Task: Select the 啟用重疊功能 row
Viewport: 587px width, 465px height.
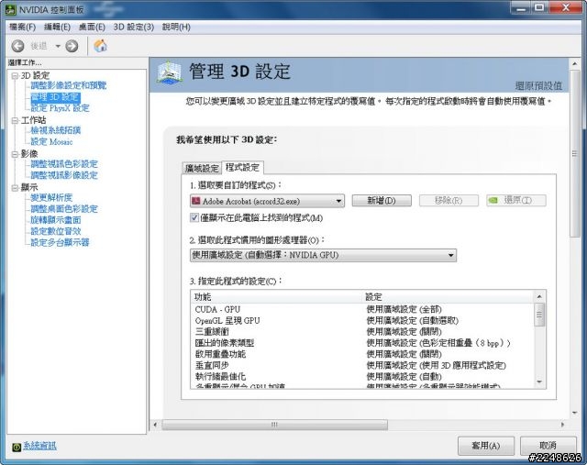Action: point(362,355)
